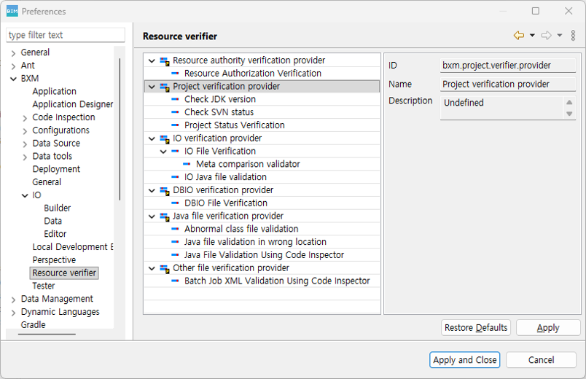Click the Check JDK version item icon

click(x=176, y=100)
